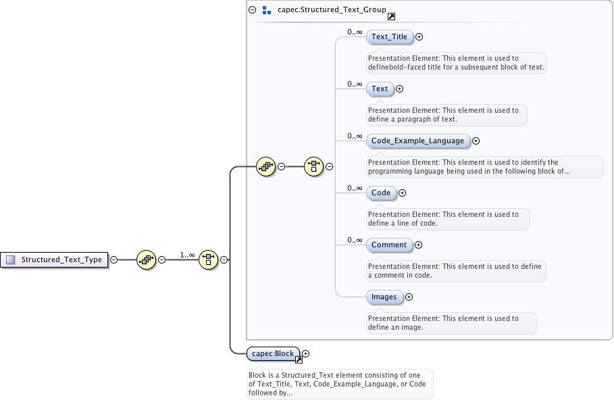Select the Comment element node
Image resolution: width=614 pixels, height=402 pixels.
[x=388, y=245]
